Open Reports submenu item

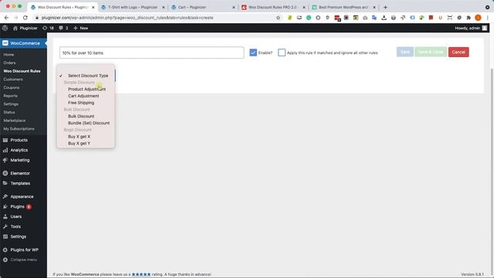click(10, 96)
